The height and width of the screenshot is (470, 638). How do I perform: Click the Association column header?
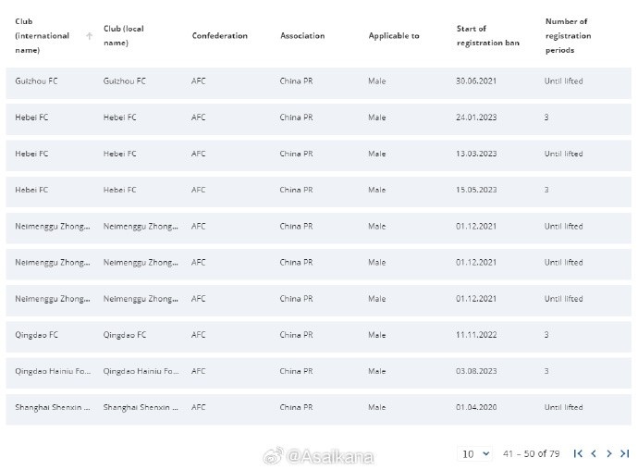(x=302, y=35)
